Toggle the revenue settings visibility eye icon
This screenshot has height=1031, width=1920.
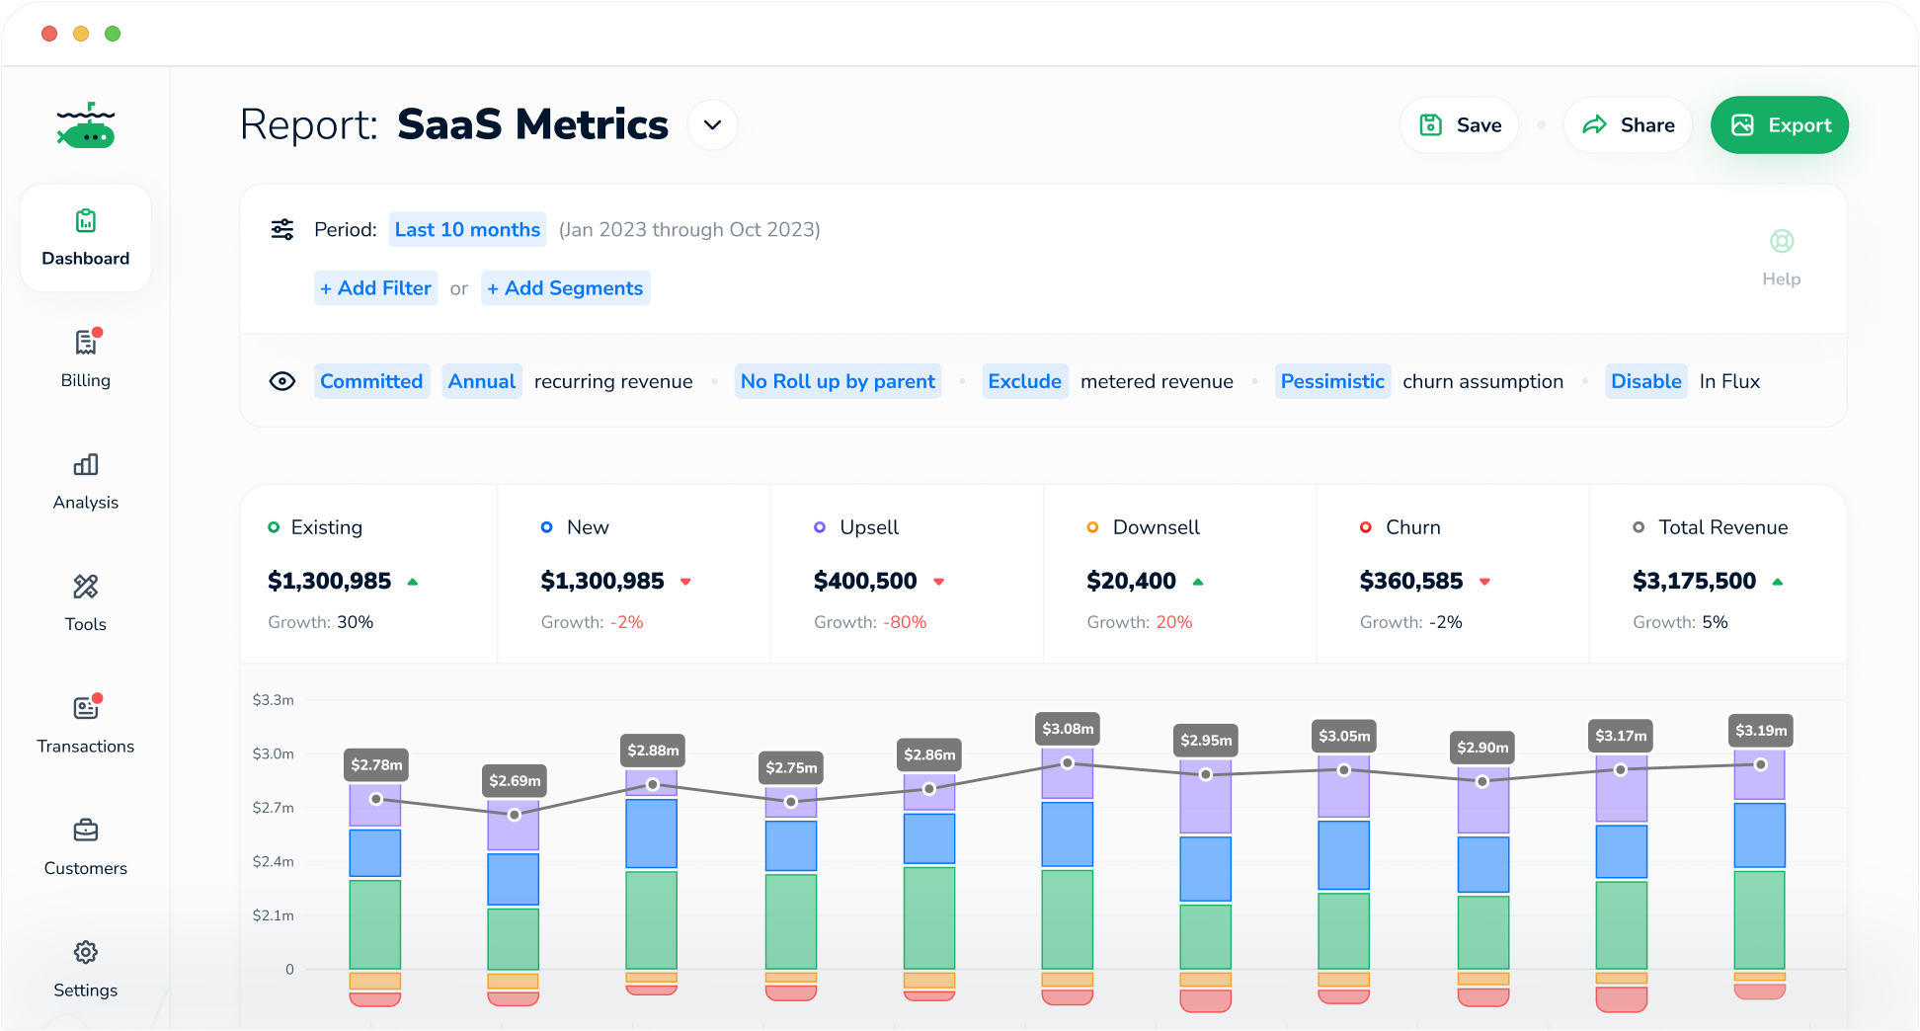(282, 381)
